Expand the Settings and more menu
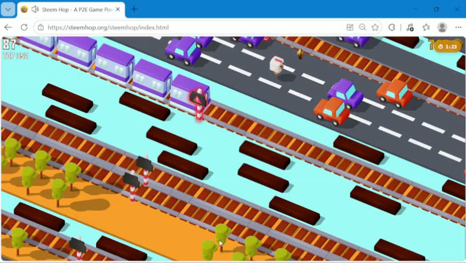The width and height of the screenshot is (466, 263). coord(458,27)
